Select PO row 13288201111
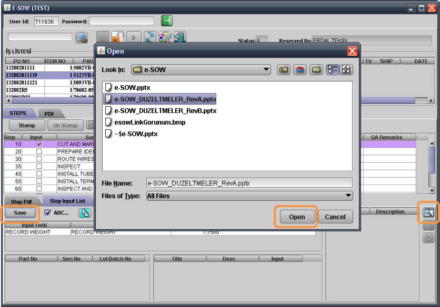Image resolution: width=440 pixels, height=307 pixels. point(49,68)
